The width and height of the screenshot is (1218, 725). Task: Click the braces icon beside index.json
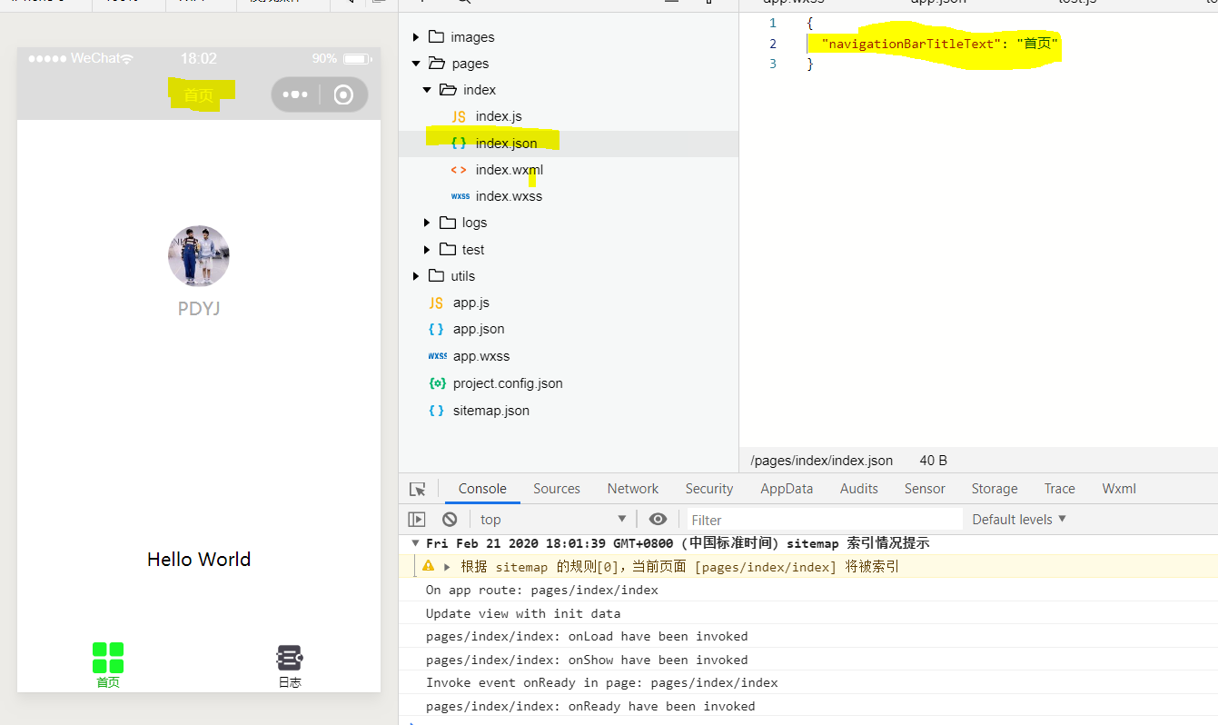click(x=459, y=143)
